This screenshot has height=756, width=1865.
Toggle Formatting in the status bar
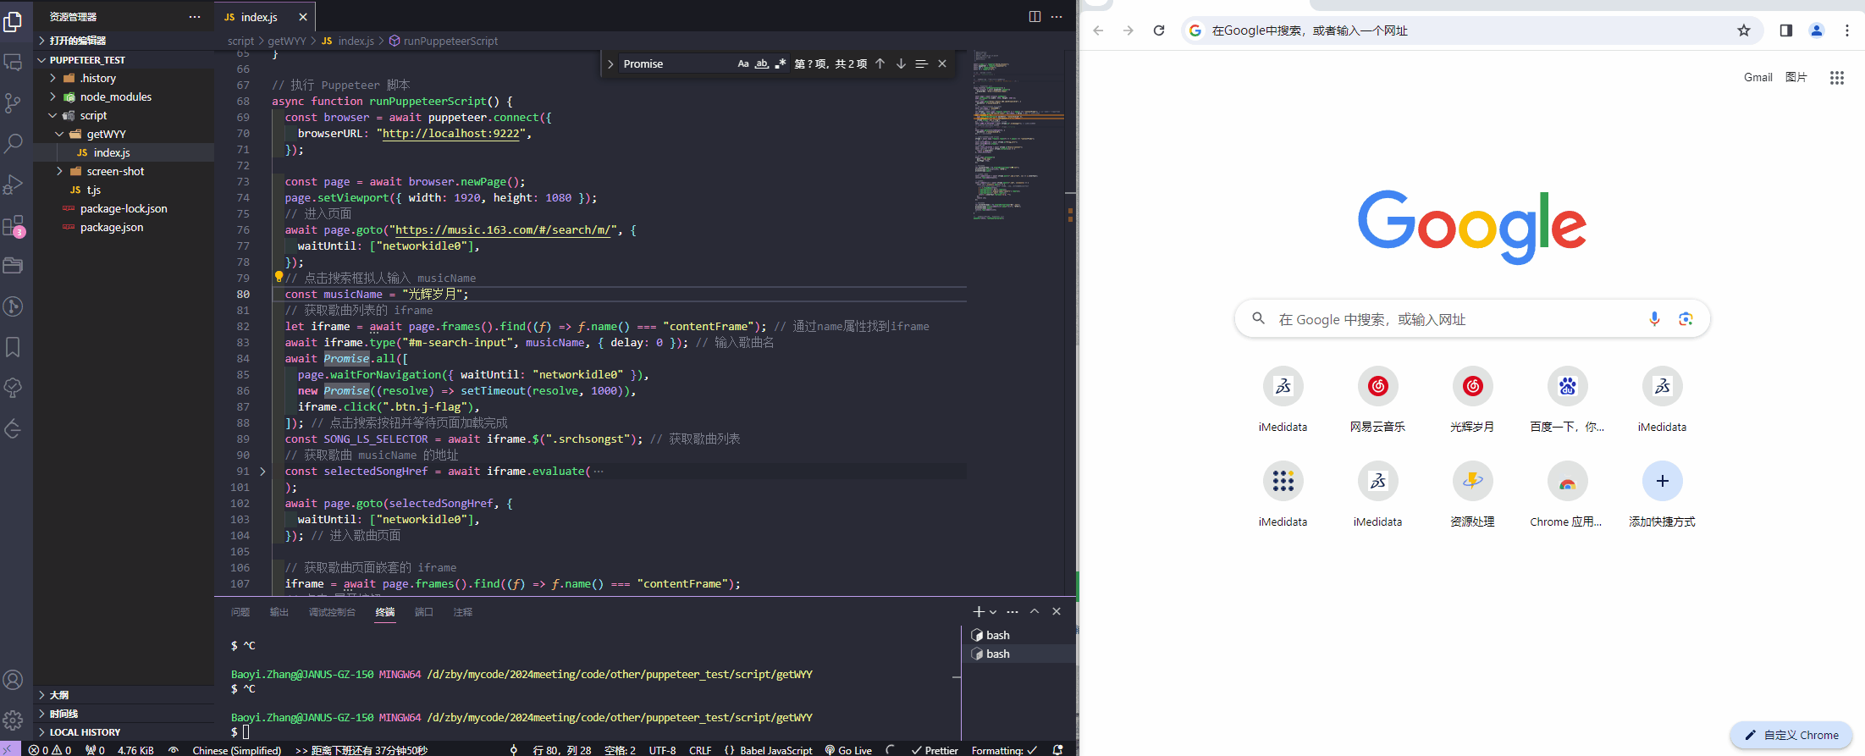pos(1004,750)
